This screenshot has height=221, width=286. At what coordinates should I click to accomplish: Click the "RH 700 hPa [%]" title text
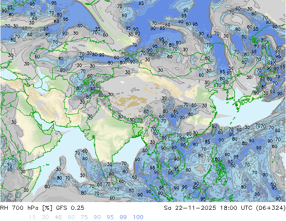click(26, 208)
